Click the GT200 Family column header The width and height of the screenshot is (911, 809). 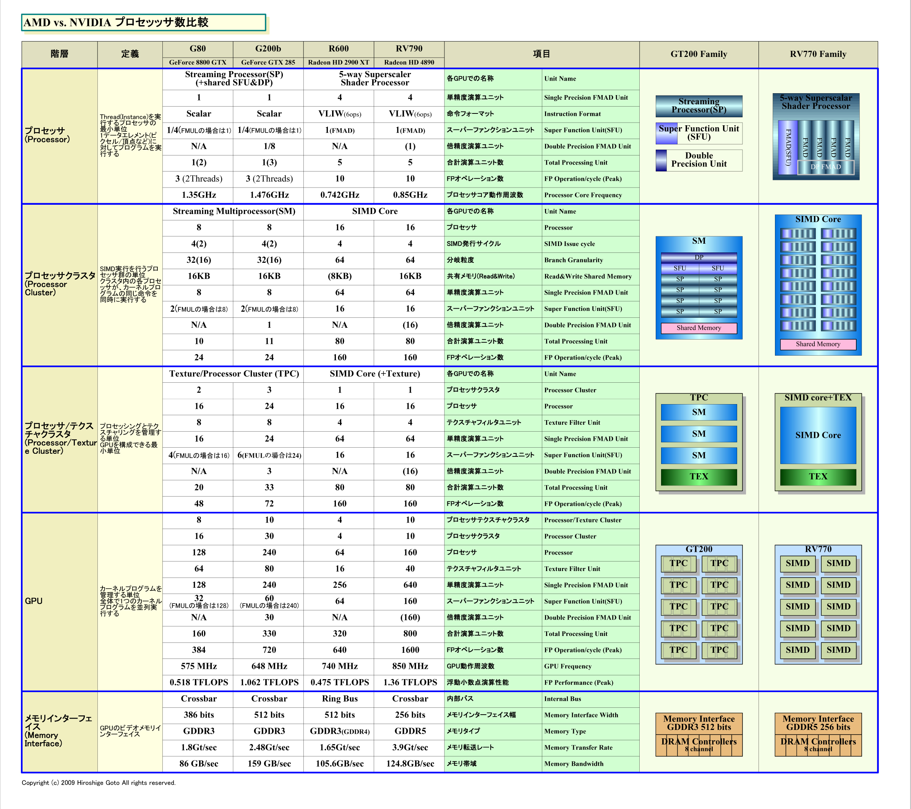[699, 54]
